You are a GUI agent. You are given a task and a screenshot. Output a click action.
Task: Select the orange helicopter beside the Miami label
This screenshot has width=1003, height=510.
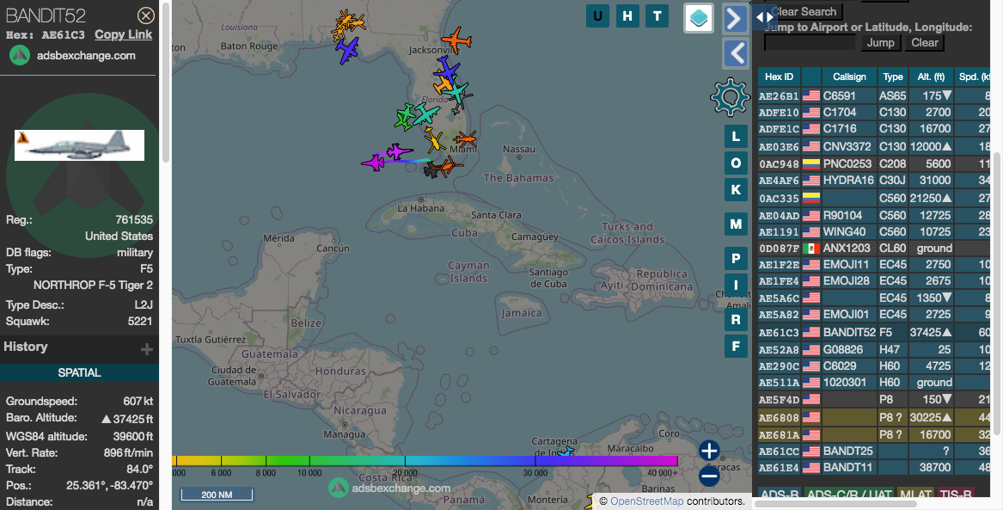(465, 138)
